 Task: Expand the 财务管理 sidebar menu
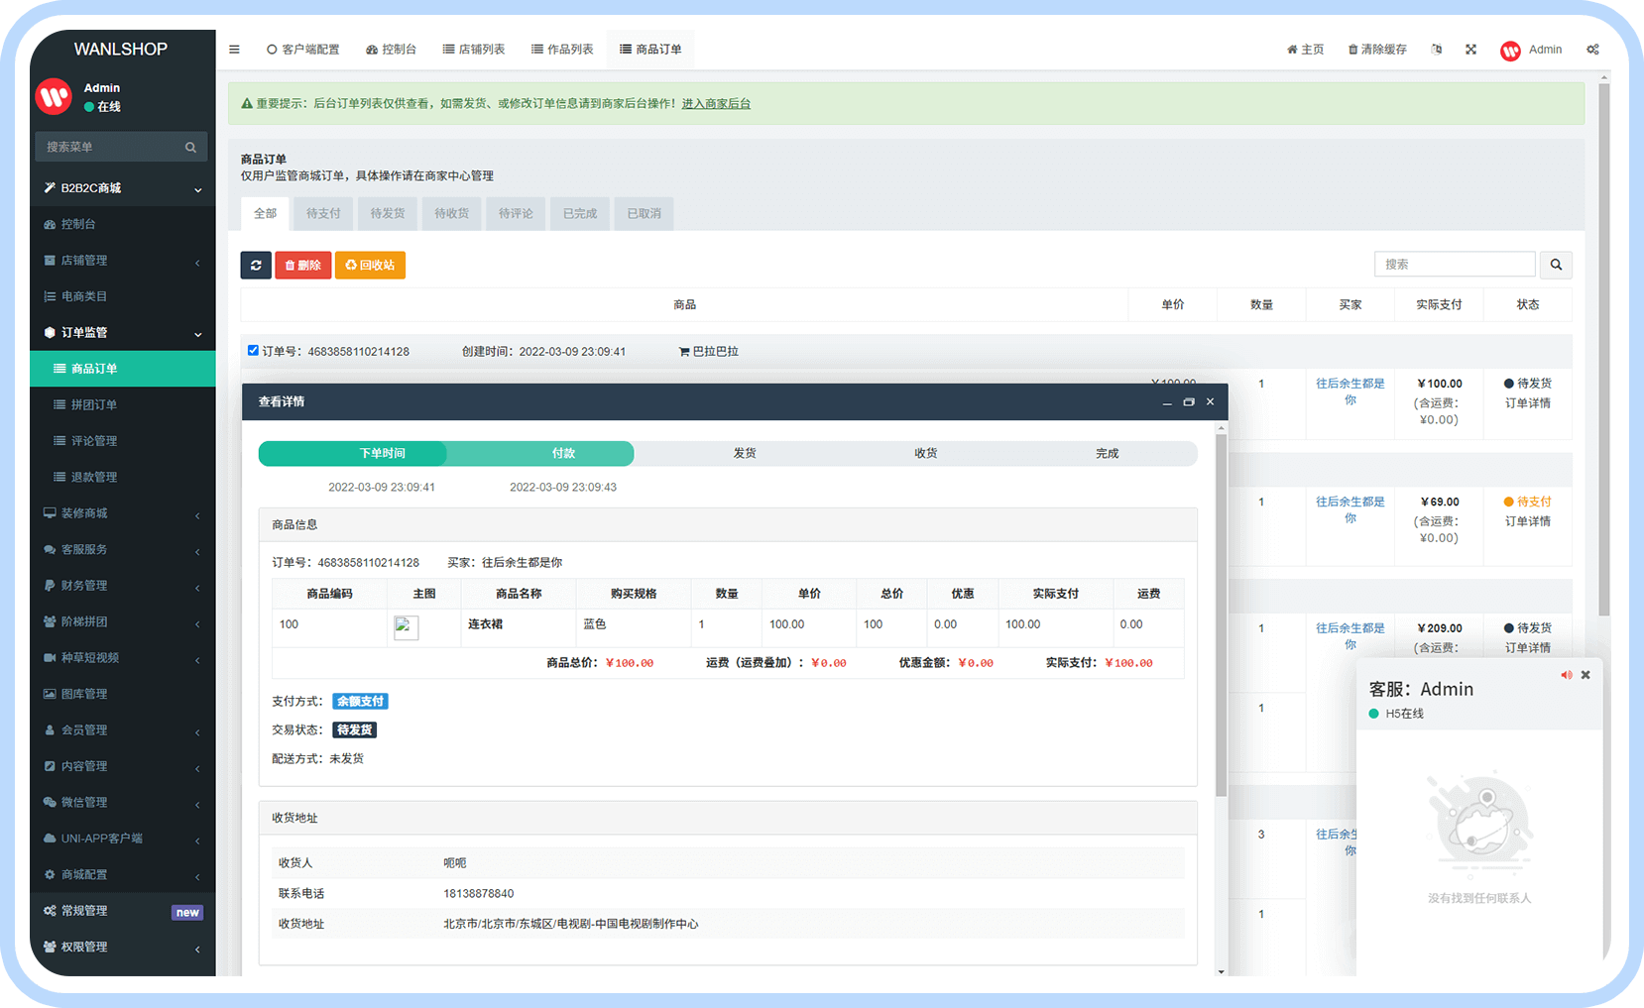tap(122, 586)
